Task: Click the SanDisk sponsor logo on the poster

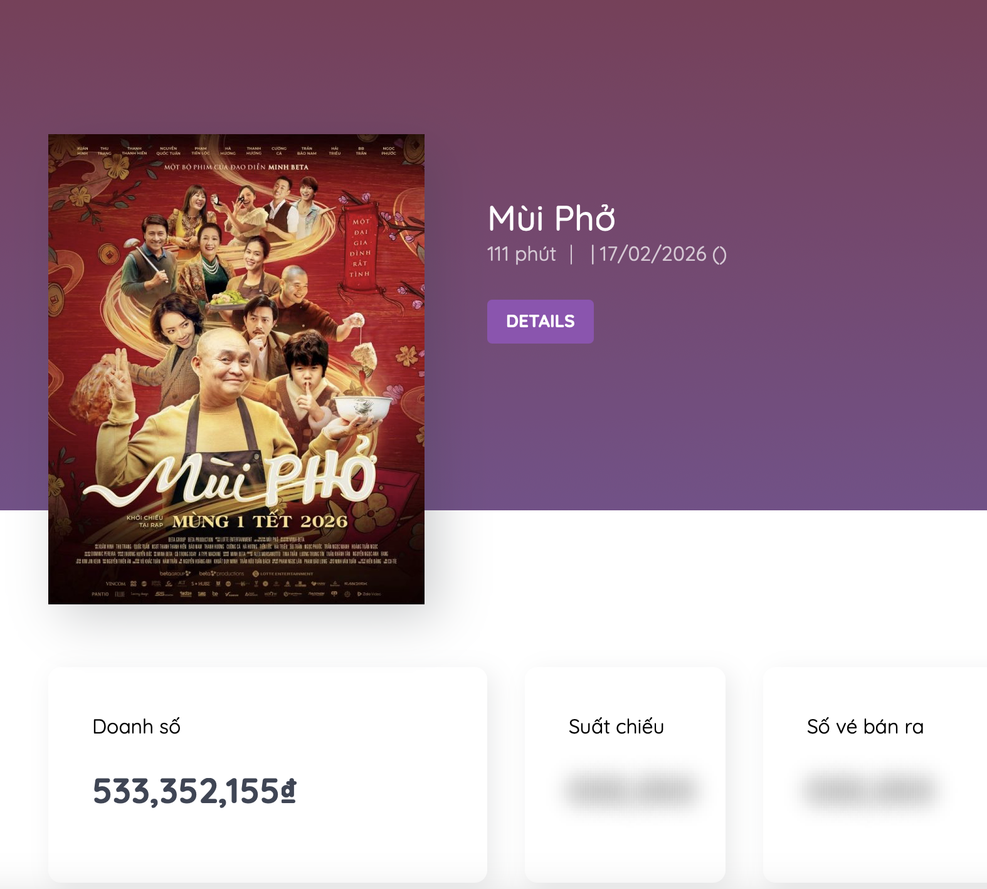Action: (356, 584)
